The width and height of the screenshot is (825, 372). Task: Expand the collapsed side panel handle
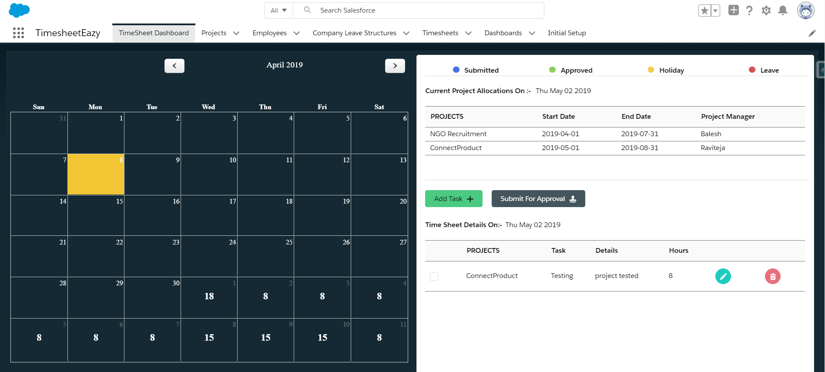click(x=821, y=70)
